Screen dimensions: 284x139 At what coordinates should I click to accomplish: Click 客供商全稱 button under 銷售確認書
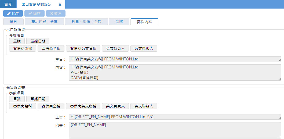(x=51, y=106)
